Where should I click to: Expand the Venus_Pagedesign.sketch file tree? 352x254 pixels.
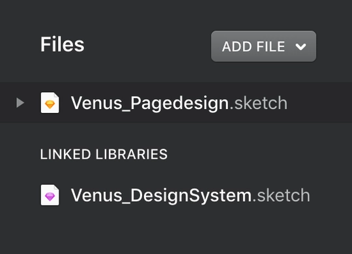20,103
